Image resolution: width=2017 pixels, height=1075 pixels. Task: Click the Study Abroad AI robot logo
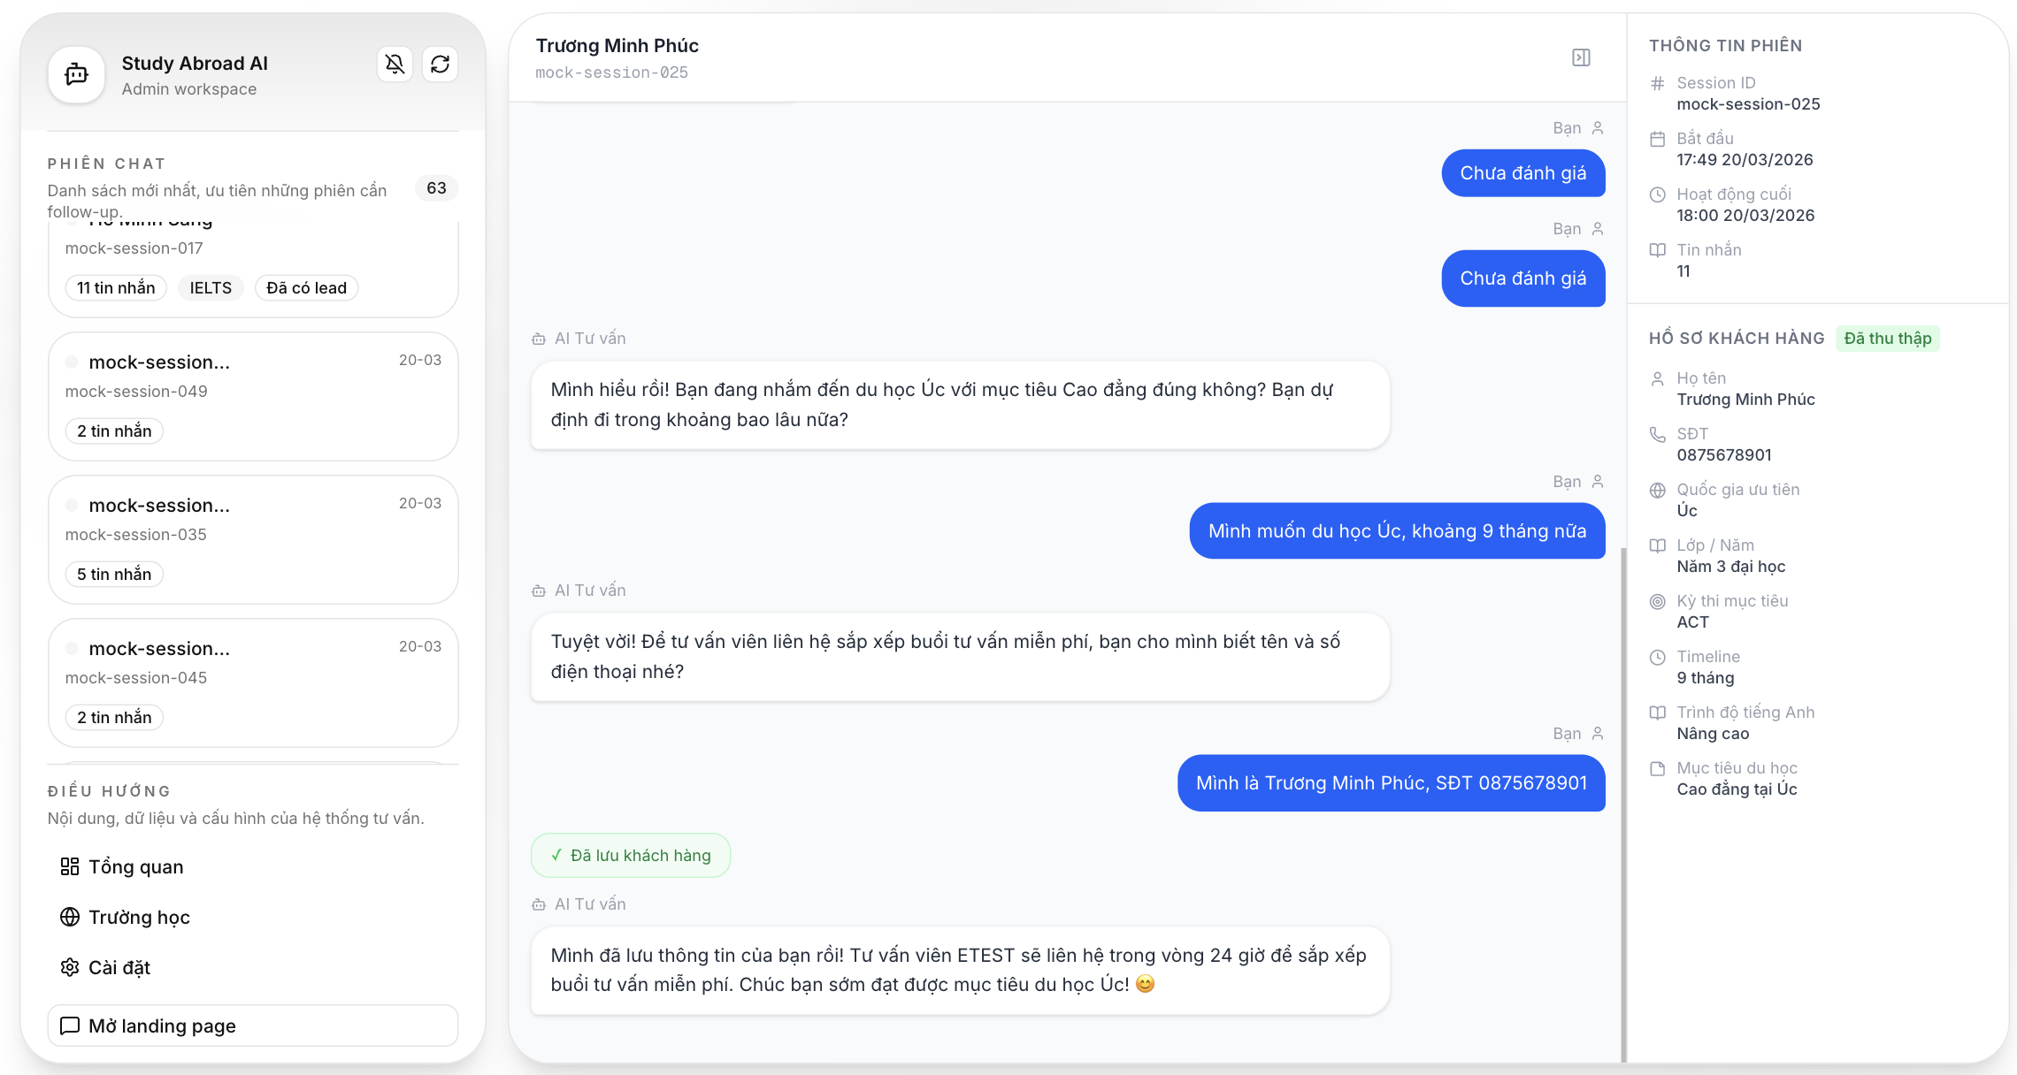76,75
